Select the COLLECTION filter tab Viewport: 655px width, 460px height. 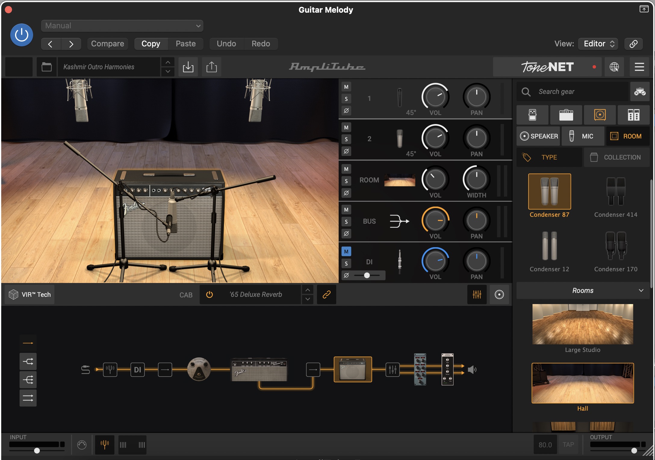(x=616, y=157)
